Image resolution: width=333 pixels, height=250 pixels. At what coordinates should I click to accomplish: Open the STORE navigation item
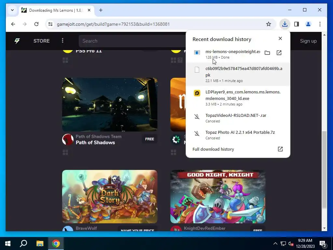(x=41, y=41)
